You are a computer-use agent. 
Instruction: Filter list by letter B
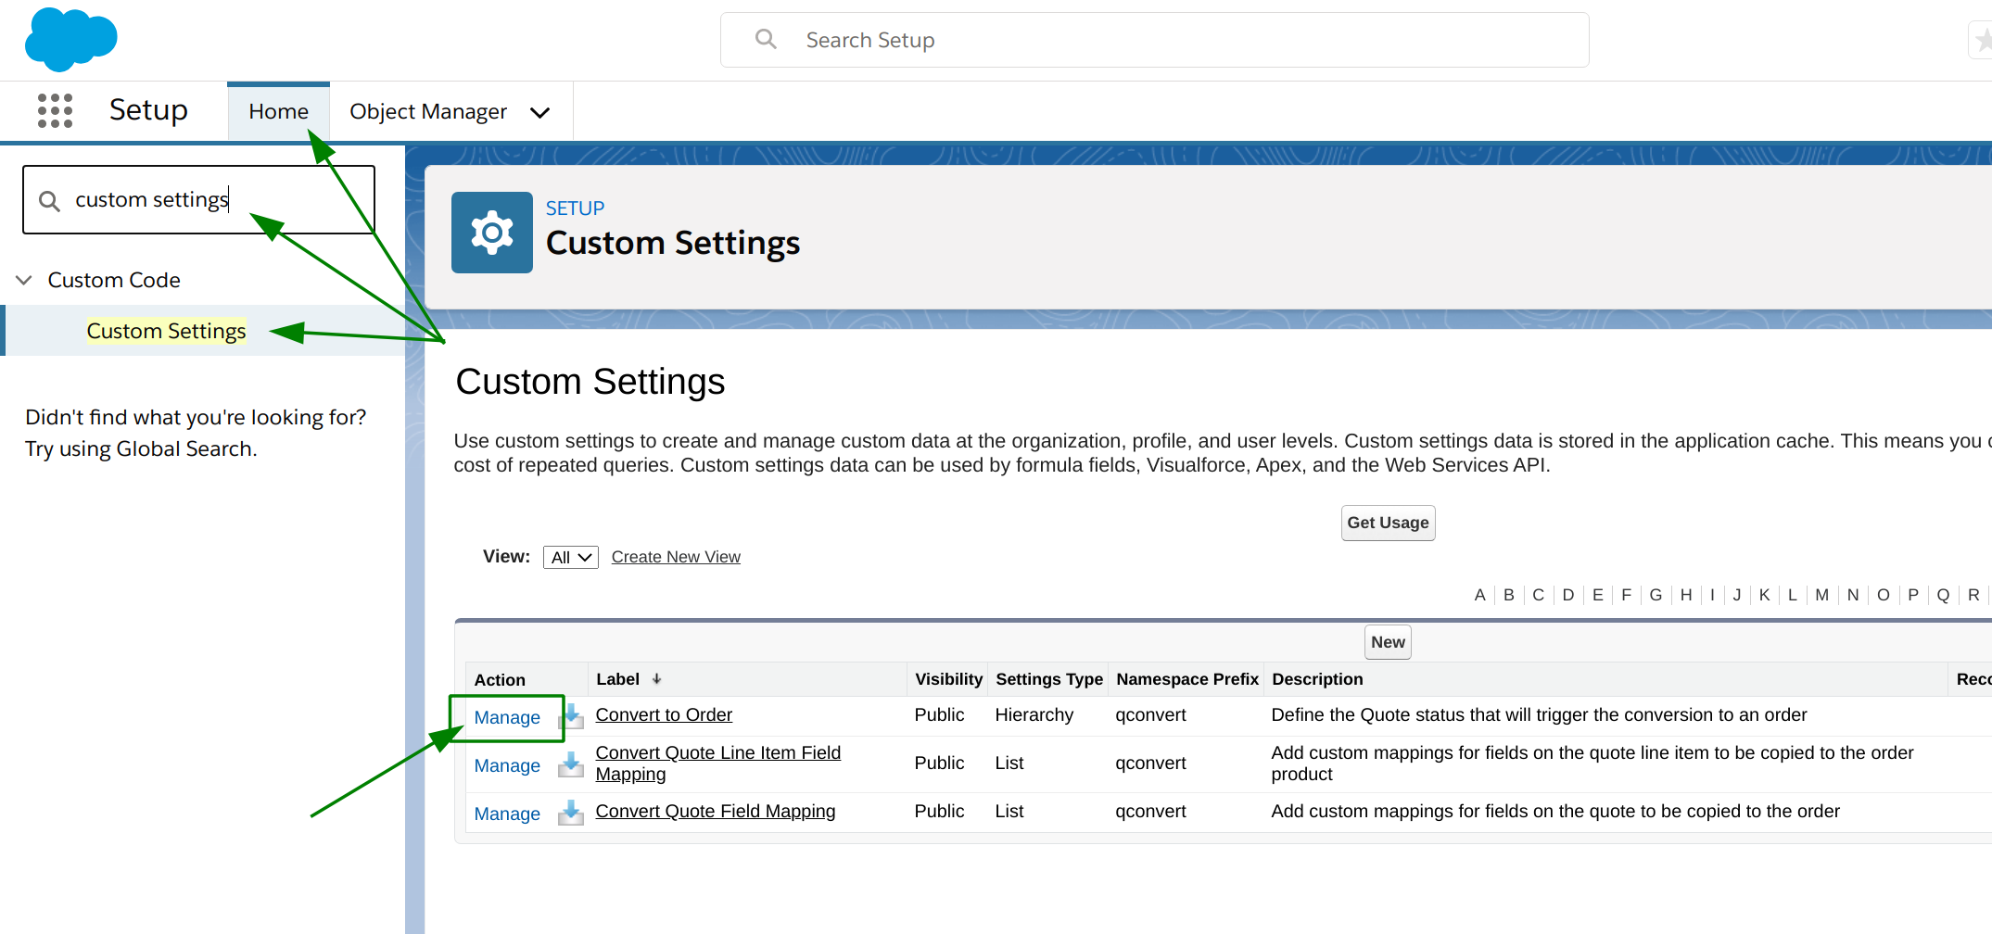coord(1509,595)
